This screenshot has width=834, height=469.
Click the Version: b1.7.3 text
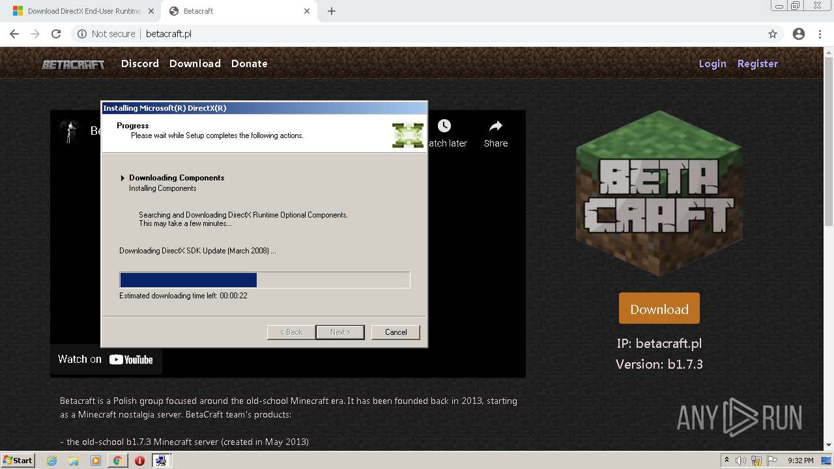(x=659, y=364)
